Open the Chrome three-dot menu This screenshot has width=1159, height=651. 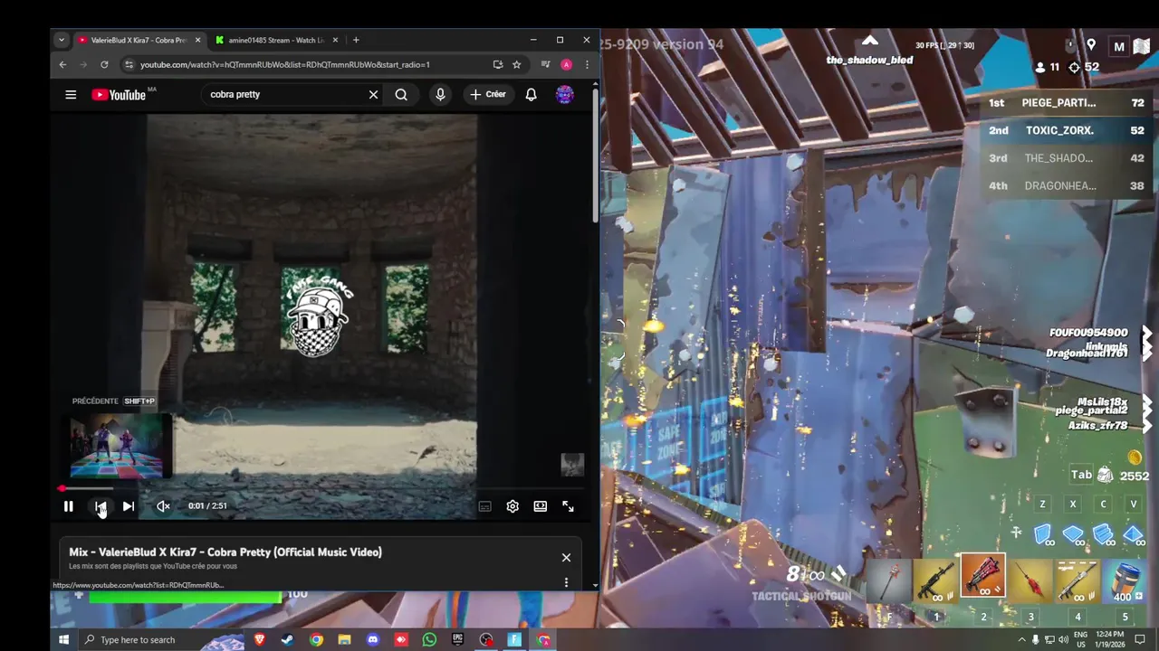(x=587, y=64)
